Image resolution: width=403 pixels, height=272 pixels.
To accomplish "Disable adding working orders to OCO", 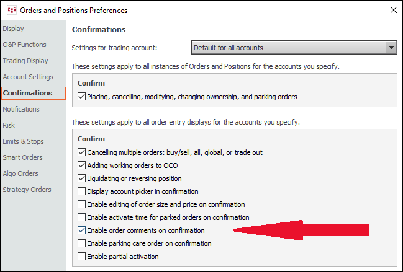I will [x=82, y=165].
